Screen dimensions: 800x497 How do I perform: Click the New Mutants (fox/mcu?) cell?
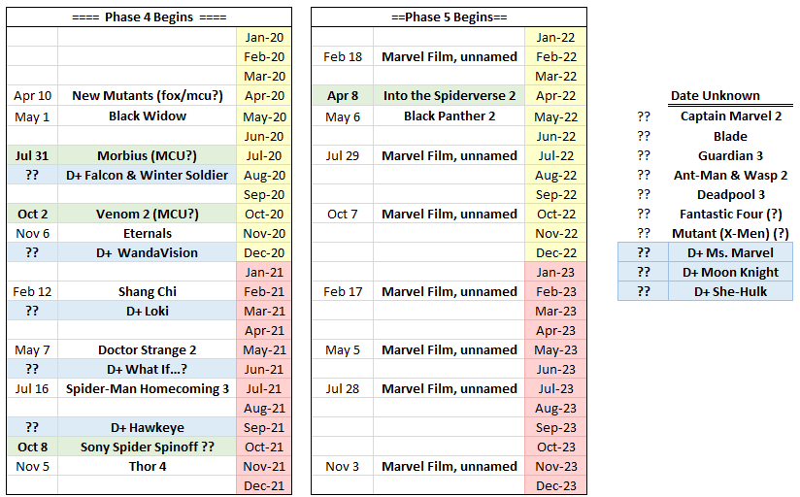click(x=148, y=96)
